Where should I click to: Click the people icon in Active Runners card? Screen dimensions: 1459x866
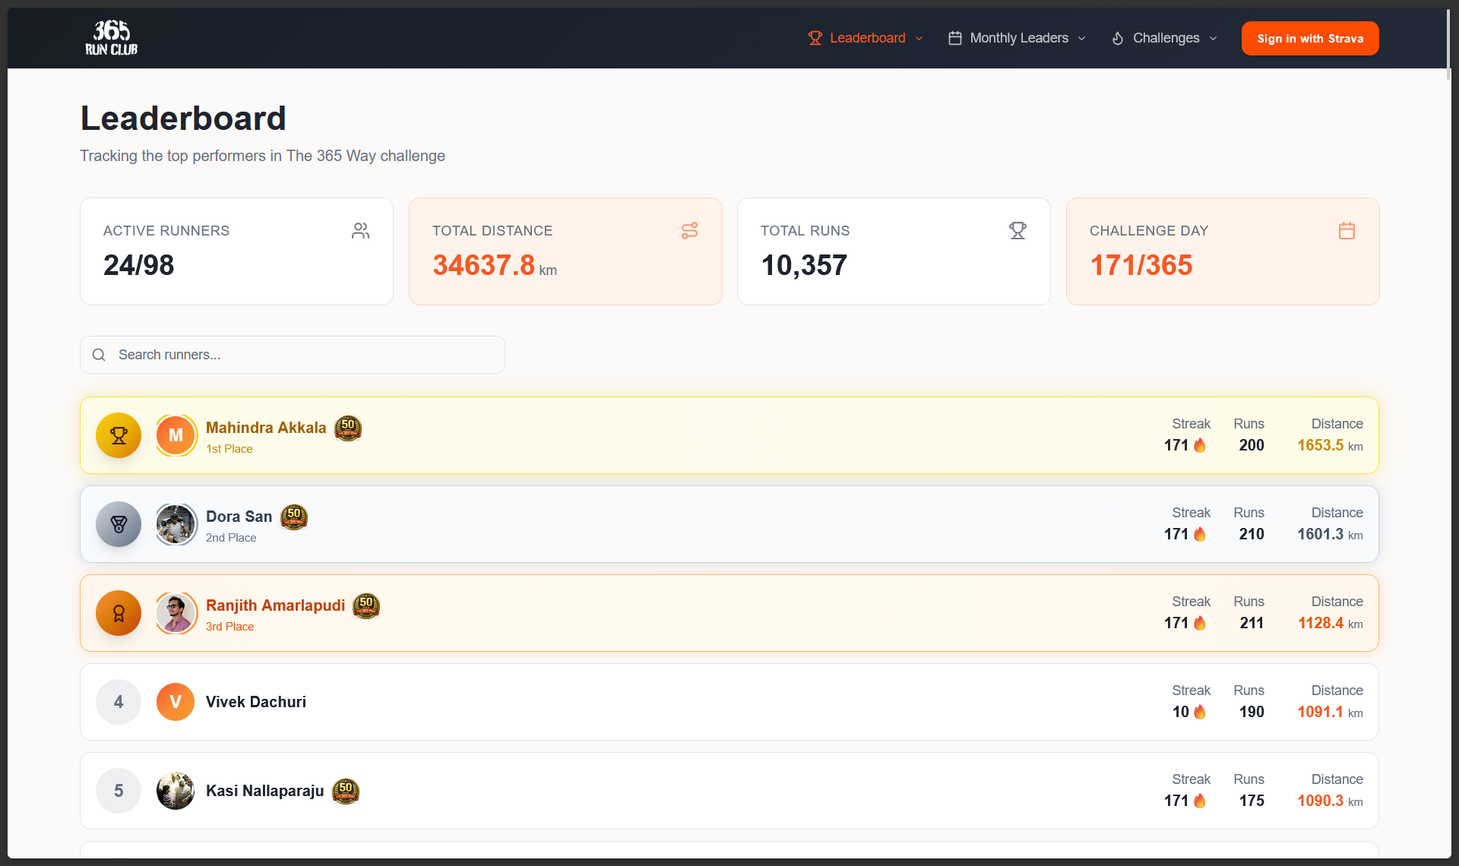pyautogui.click(x=361, y=231)
